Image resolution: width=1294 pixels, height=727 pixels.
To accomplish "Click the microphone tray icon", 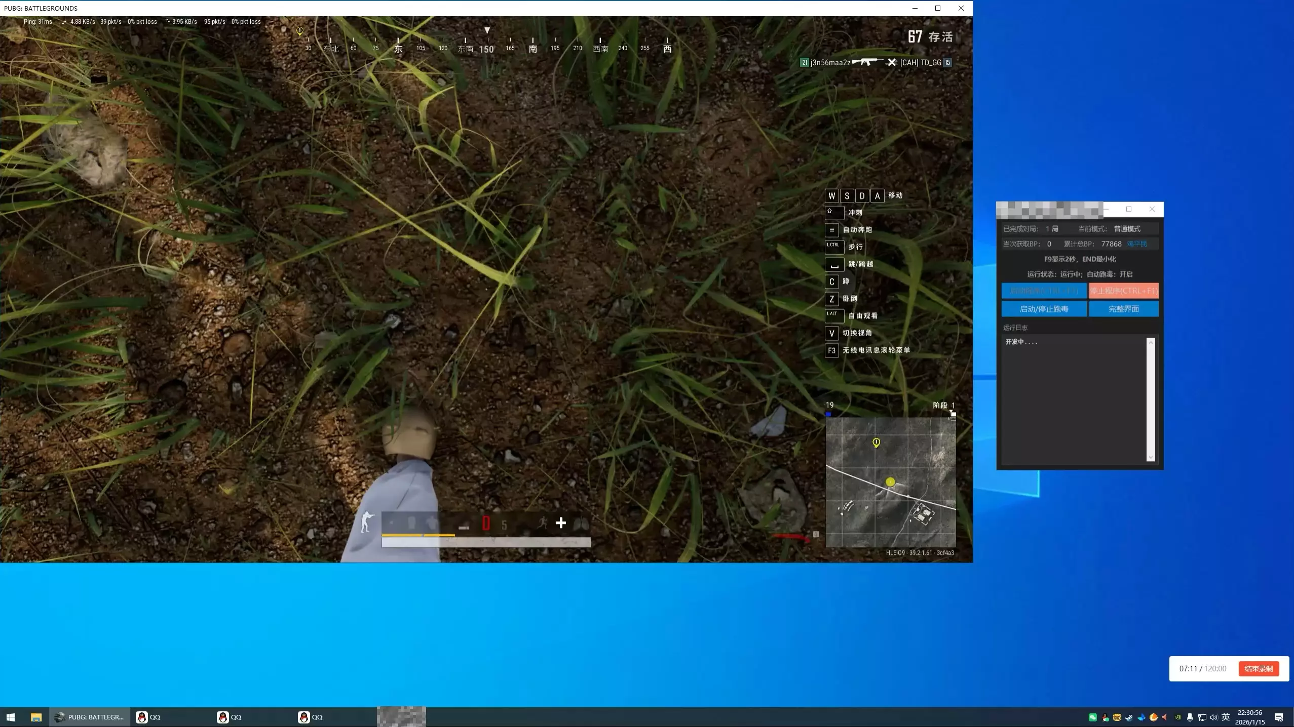I will click(1190, 717).
